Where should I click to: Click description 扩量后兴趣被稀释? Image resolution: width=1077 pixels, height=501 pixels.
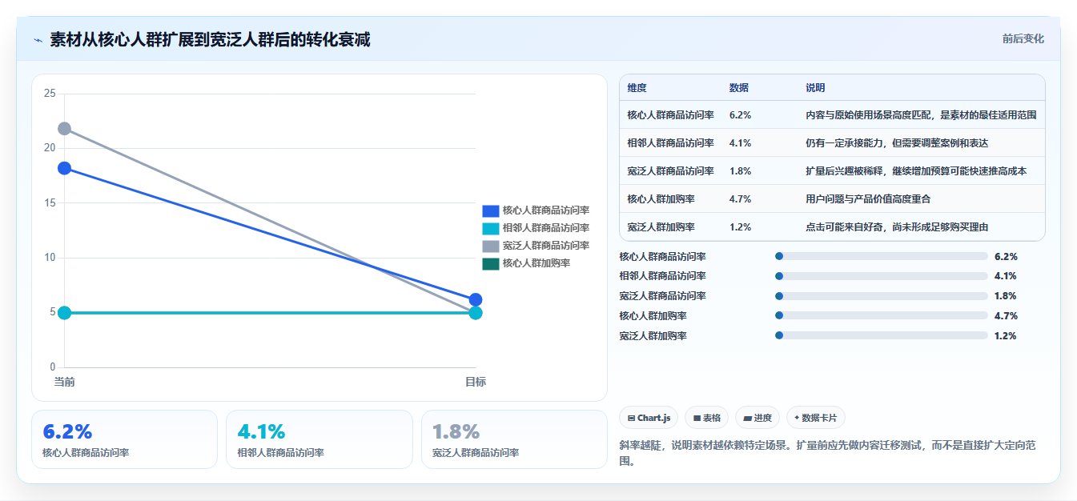tap(916, 170)
